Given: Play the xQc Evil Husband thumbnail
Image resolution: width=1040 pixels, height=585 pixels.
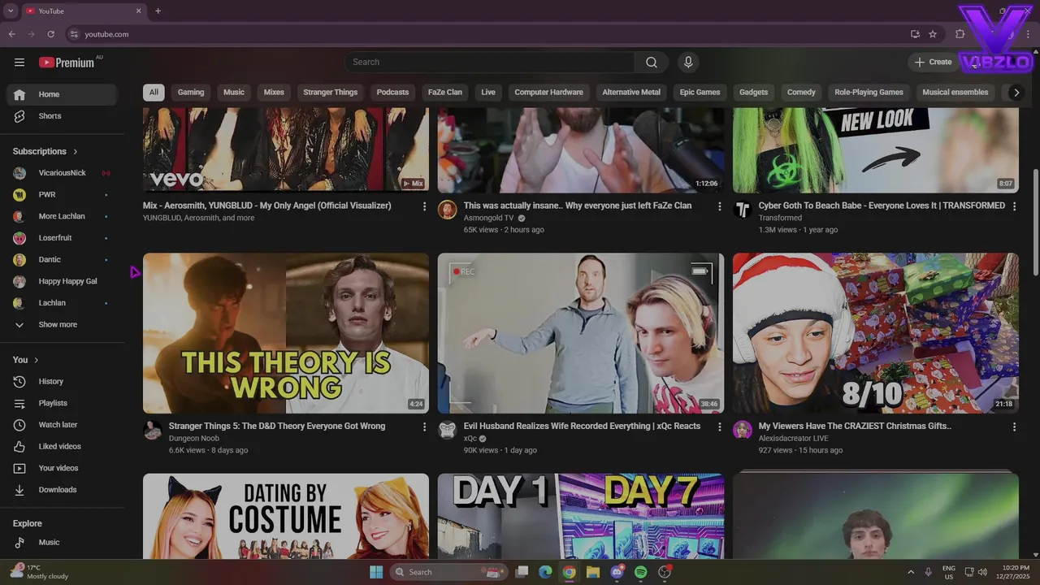Looking at the screenshot, I should tap(581, 333).
